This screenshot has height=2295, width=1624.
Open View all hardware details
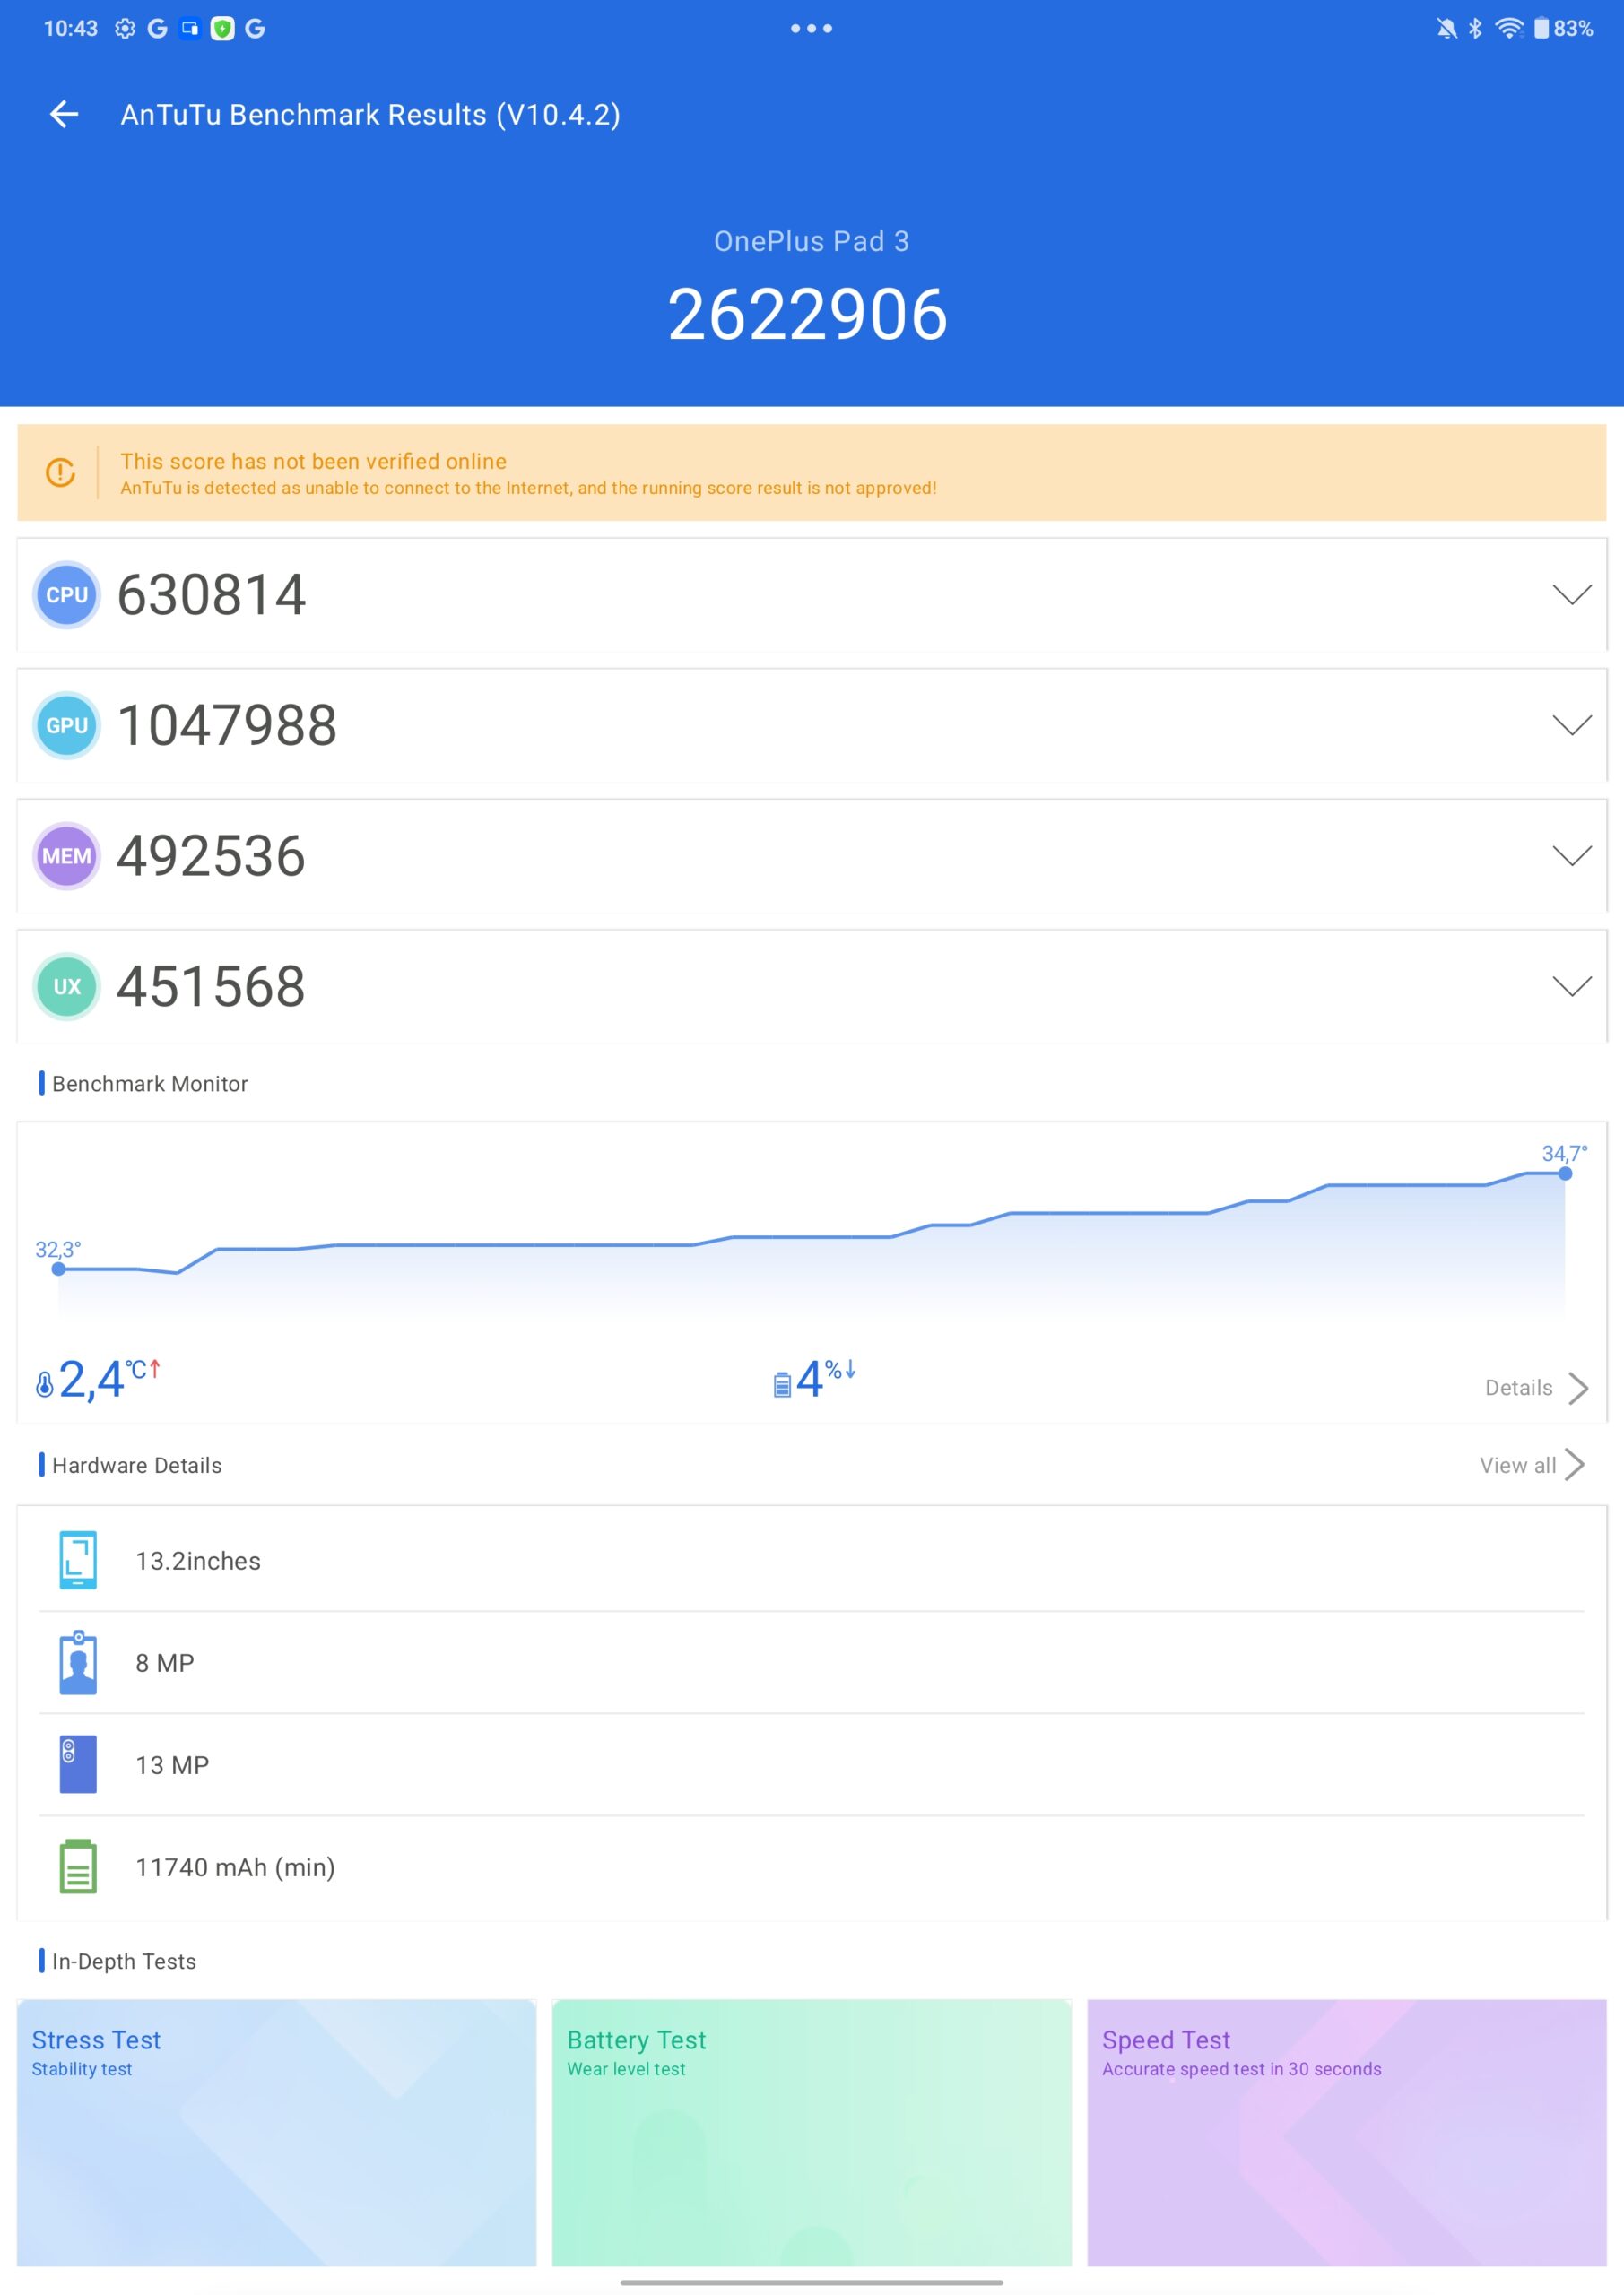pyautogui.click(x=1532, y=1466)
